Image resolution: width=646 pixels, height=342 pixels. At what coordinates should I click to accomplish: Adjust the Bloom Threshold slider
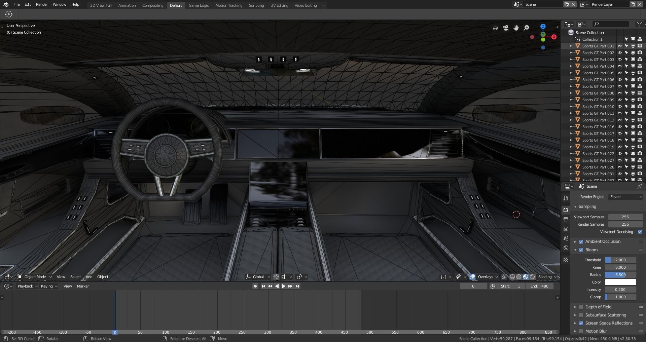[620, 260]
